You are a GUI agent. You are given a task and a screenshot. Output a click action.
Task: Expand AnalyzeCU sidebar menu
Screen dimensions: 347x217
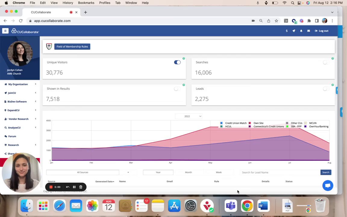(x=20, y=127)
